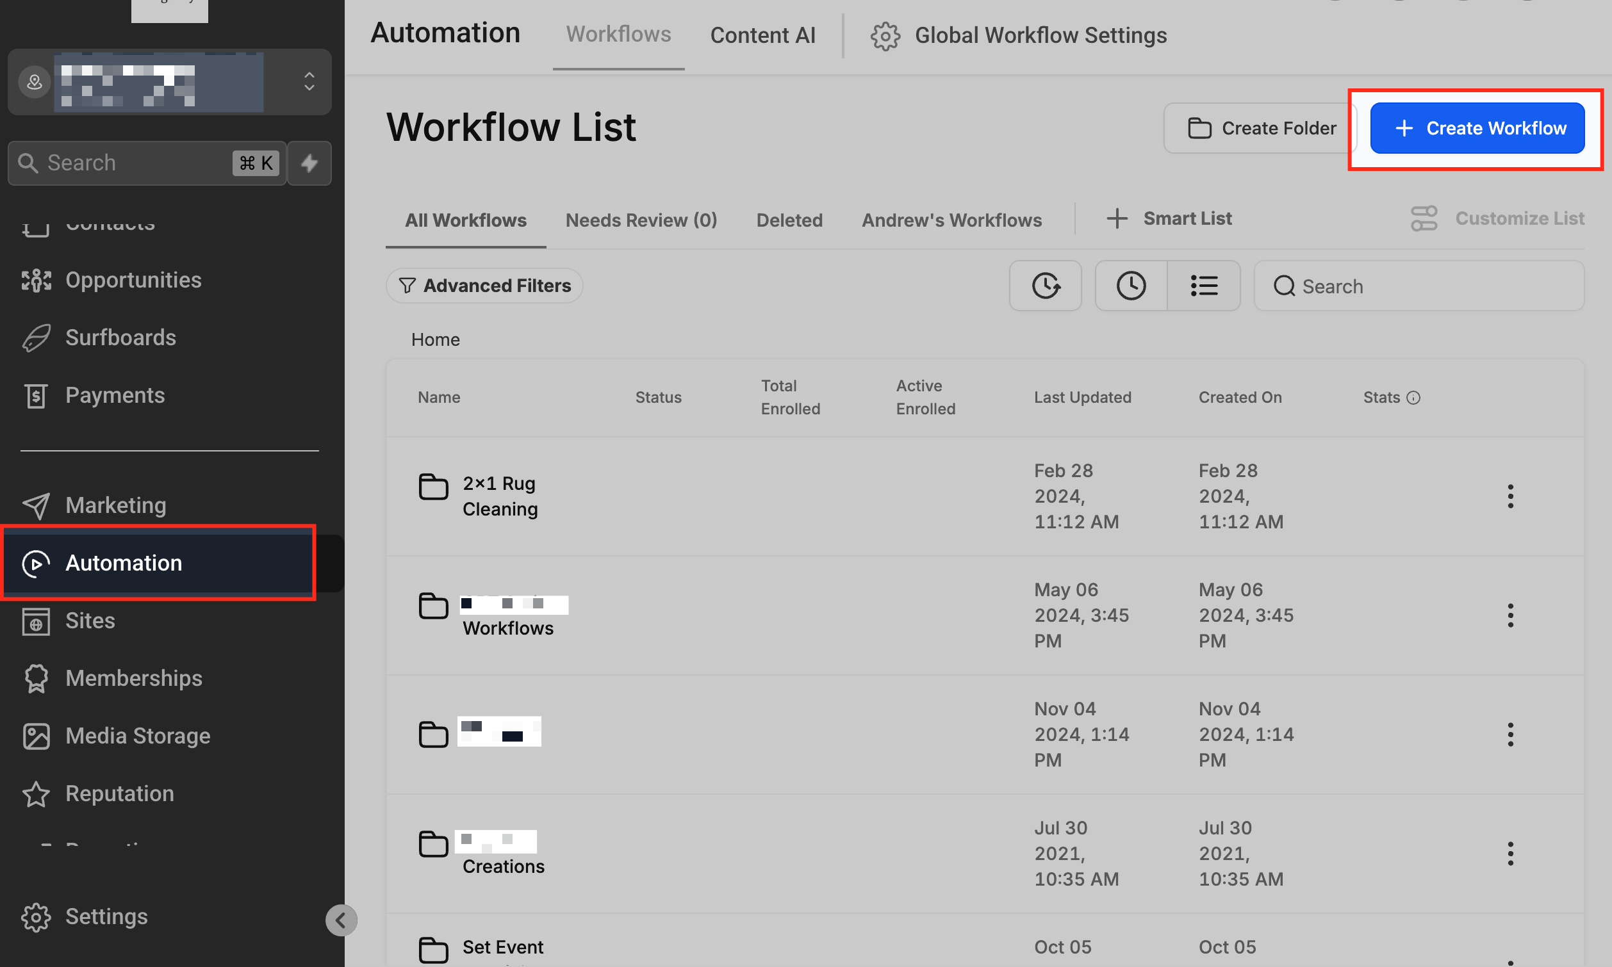Collapse the sidebar with chevron button
Viewport: 1612px width, 967px height.
(x=341, y=920)
